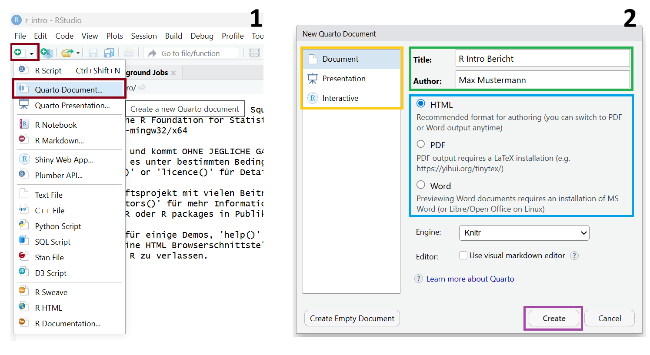Focus the Go to file/function field
The width and height of the screenshot is (650, 355).
191,53
